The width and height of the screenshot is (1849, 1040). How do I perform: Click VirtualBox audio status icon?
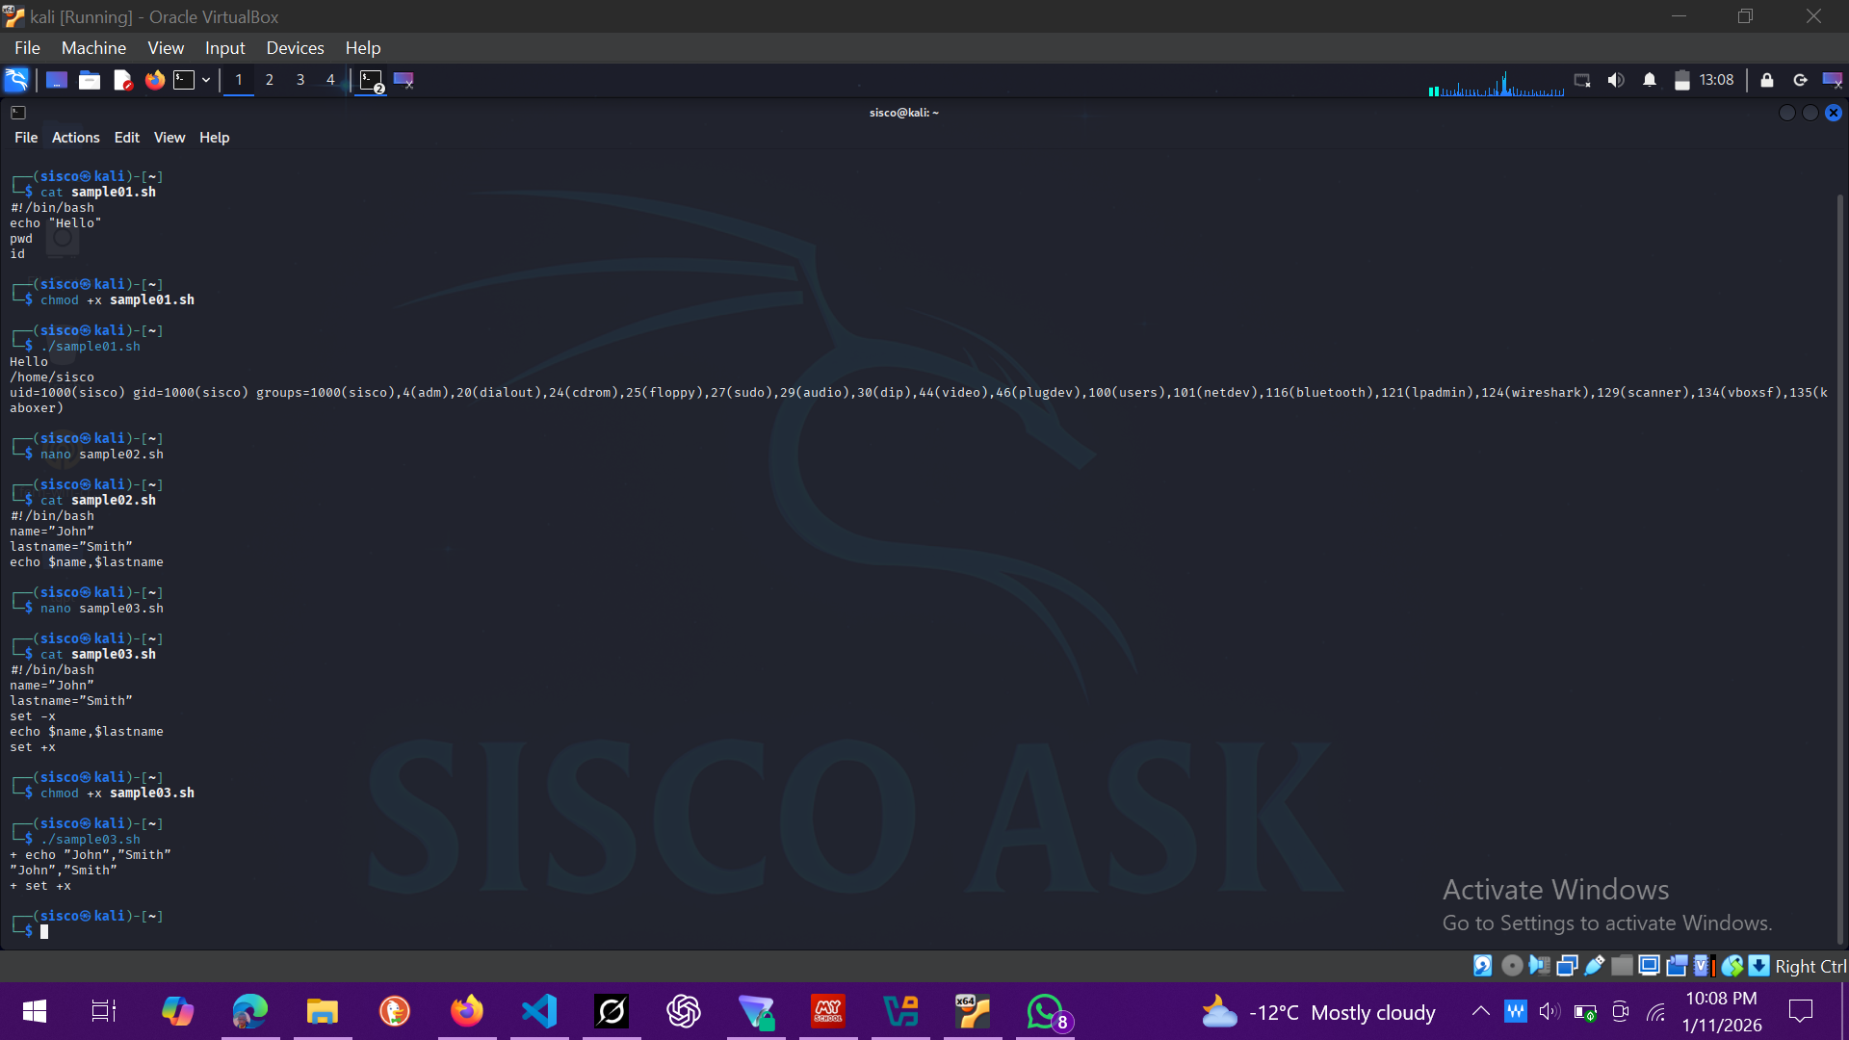coord(1540,966)
